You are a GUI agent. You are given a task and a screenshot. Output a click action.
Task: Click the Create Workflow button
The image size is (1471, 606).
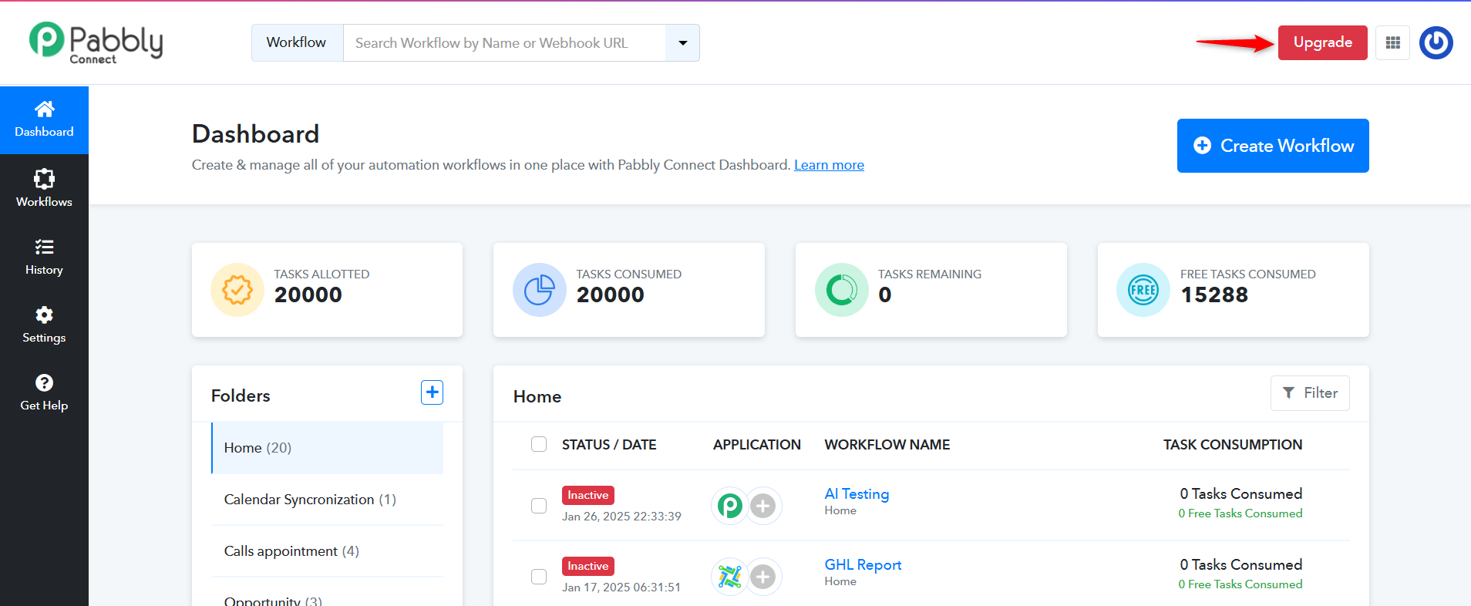click(x=1273, y=146)
